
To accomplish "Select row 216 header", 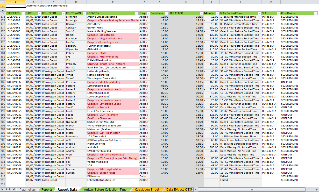I will 3,180.
